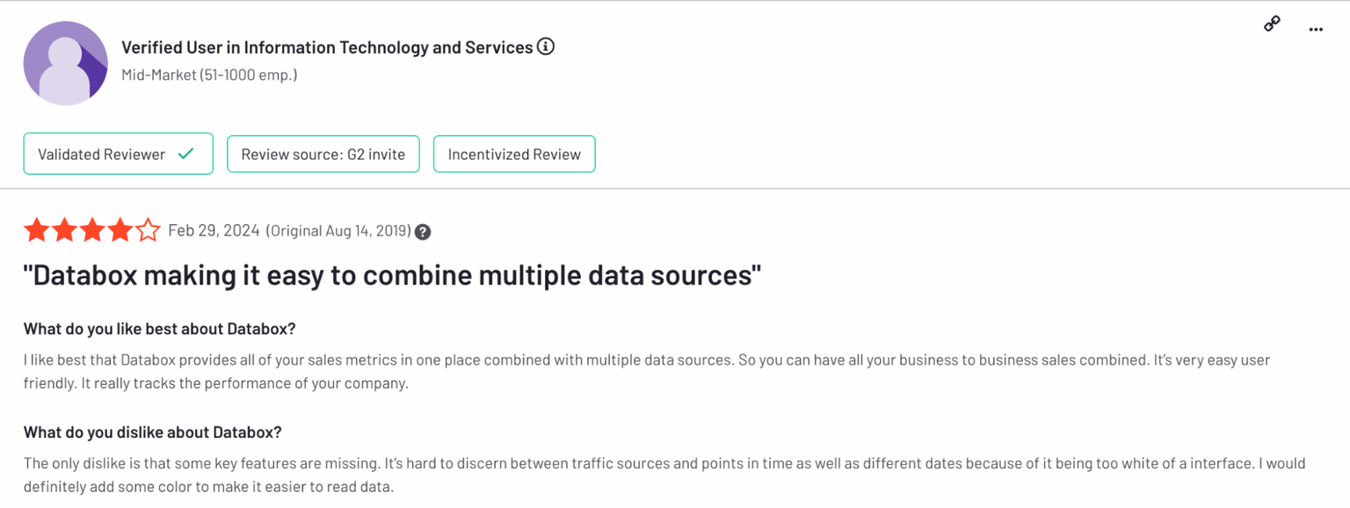Click the 'What do you dislike about Databox' heading
This screenshot has height=508, width=1350.
153,432
